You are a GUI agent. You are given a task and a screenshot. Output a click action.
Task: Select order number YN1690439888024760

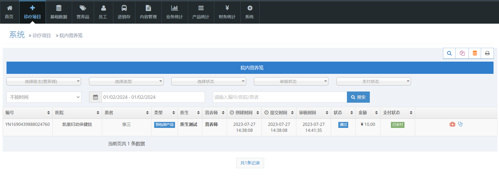(x=28, y=124)
